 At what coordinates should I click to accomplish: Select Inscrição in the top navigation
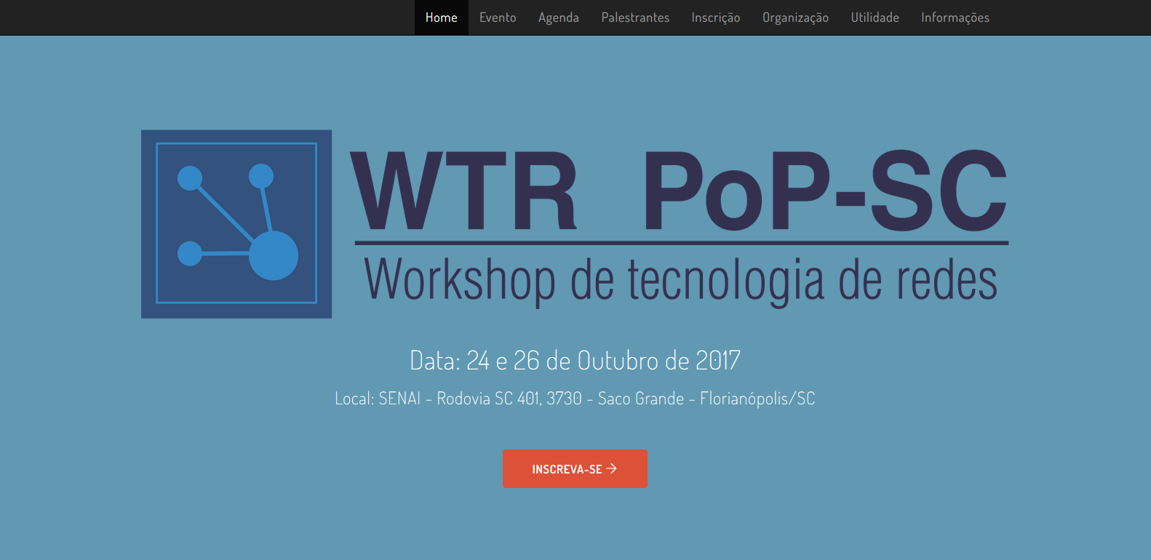pyautogui.click(x=715, y=17)
